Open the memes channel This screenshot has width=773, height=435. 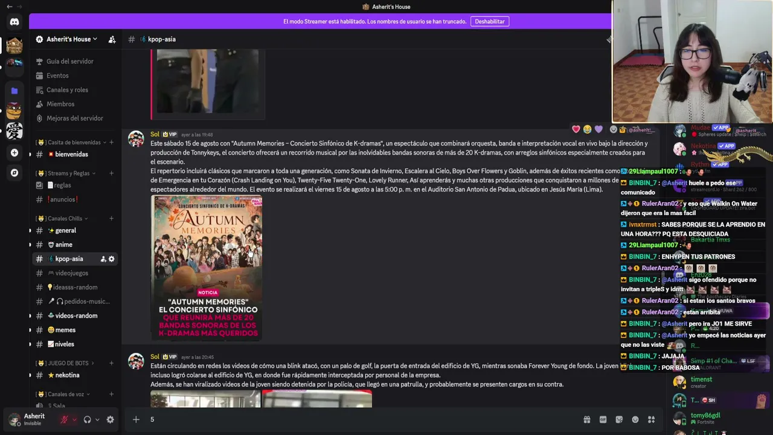65,330
